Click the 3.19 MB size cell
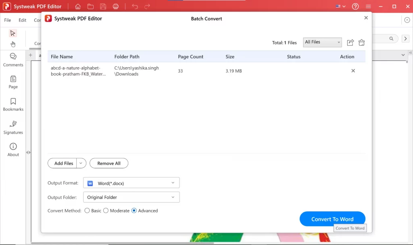 coord(234,71)
